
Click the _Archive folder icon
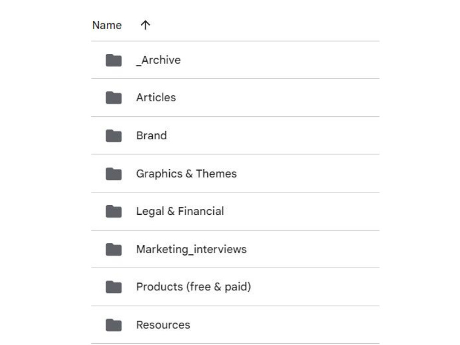click(114, 60)
